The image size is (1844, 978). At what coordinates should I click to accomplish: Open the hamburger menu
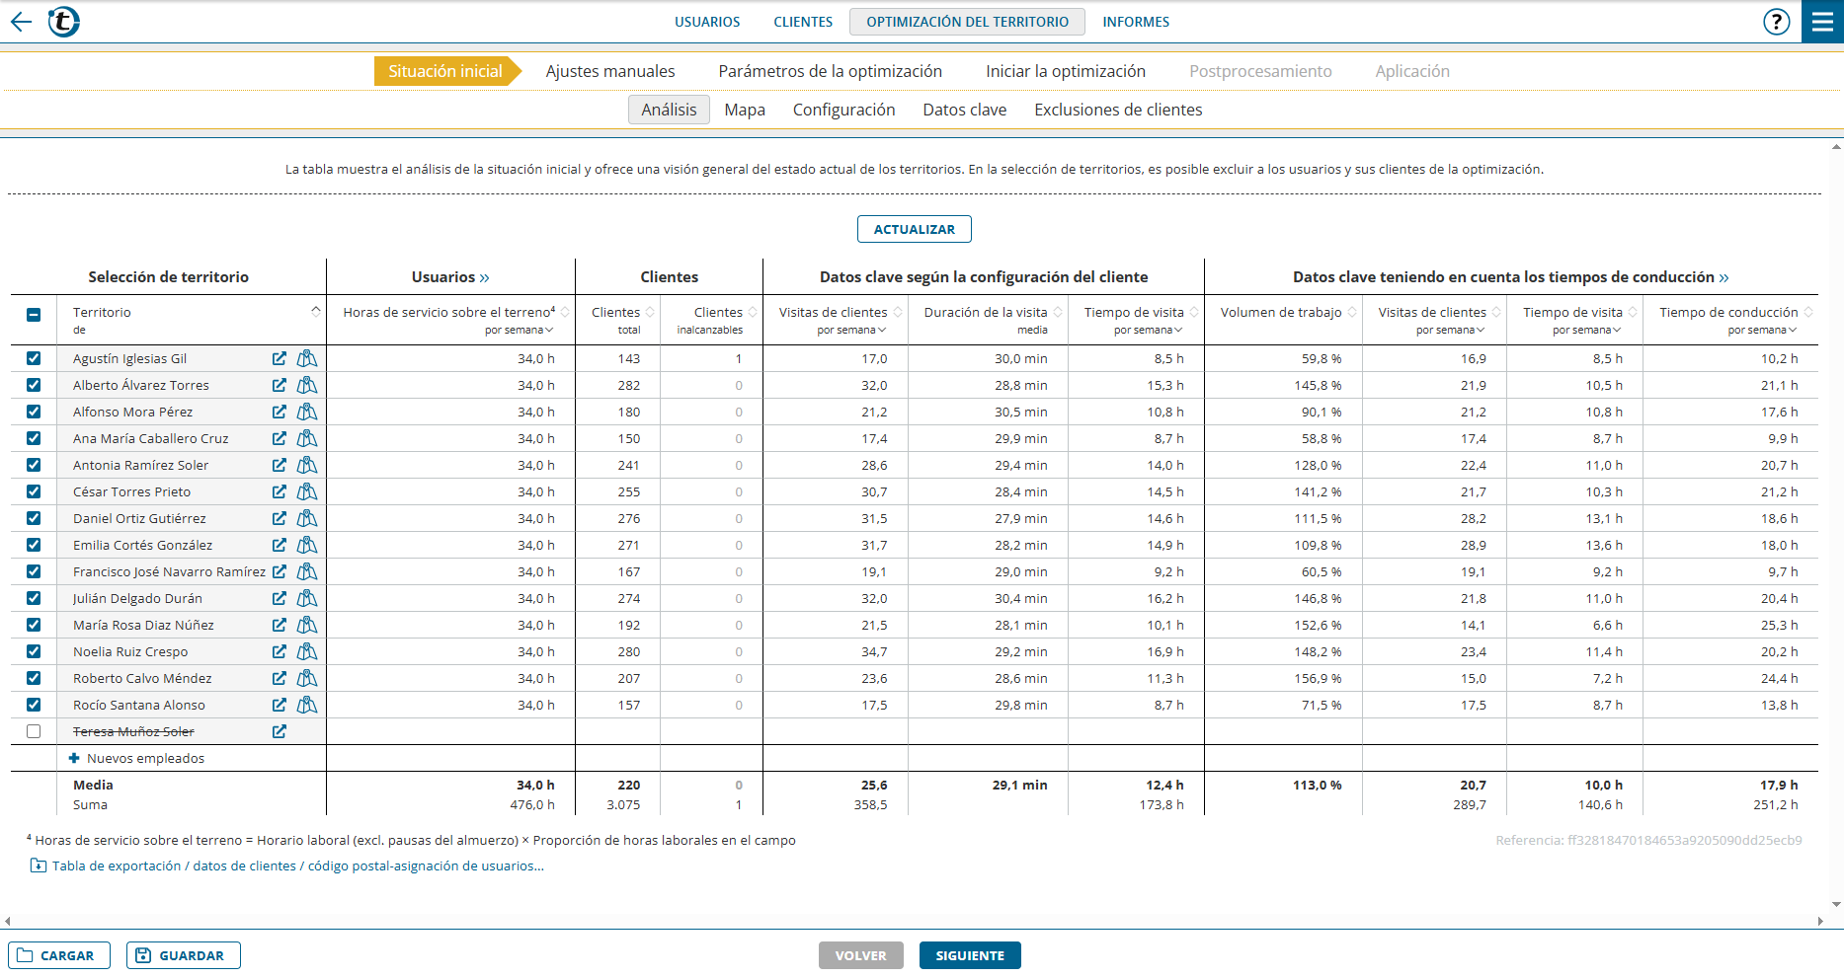pos(1822,22)
